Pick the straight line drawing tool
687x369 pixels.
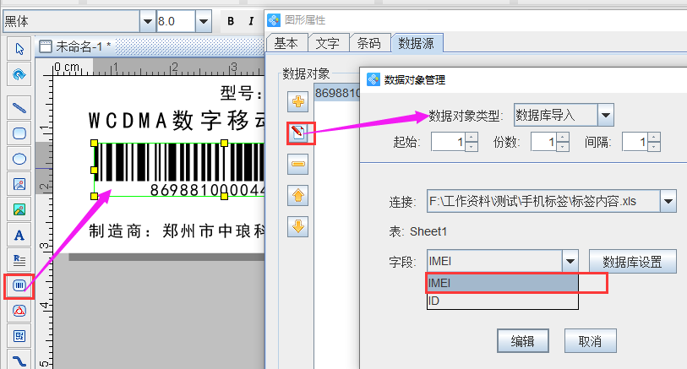click(x=19, y=106)
